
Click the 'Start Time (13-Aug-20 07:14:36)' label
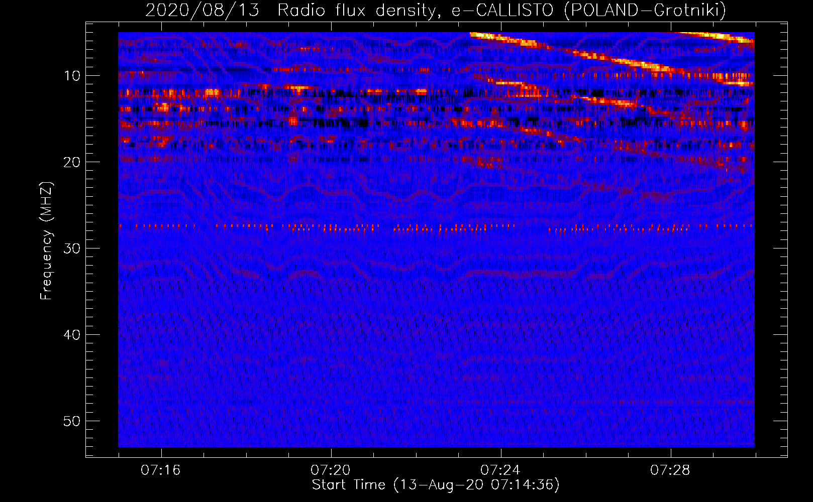[436, 485]
